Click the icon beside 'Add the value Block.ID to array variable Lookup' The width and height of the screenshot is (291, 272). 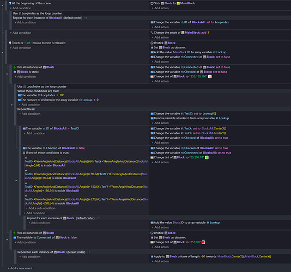(152, 222)
